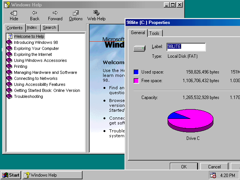Click the Web Help globe icon
240x180 pixels.
click(x=96, y=13)
